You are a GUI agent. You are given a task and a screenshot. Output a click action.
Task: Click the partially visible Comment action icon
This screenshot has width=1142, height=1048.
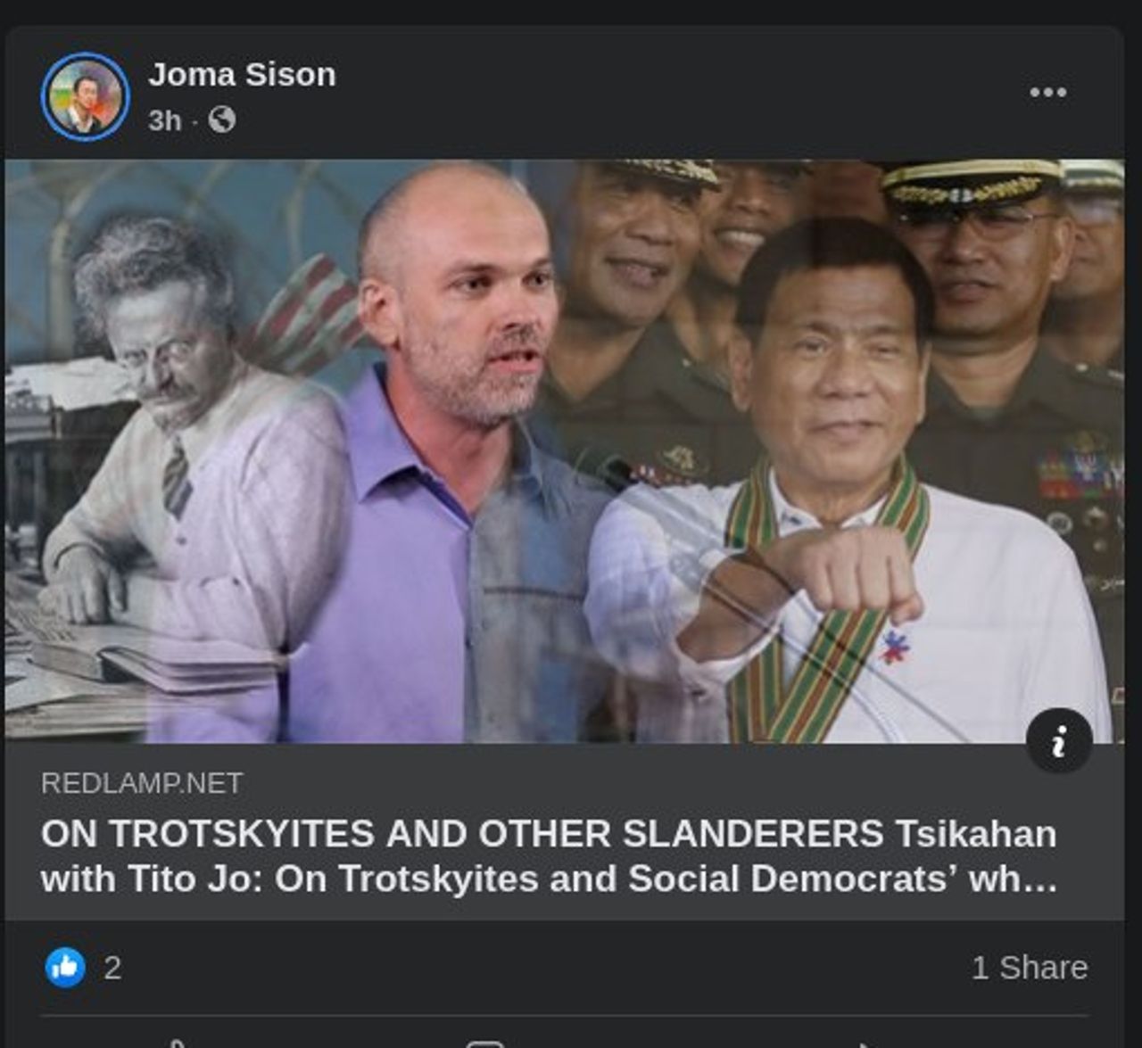pos(486,1044)
